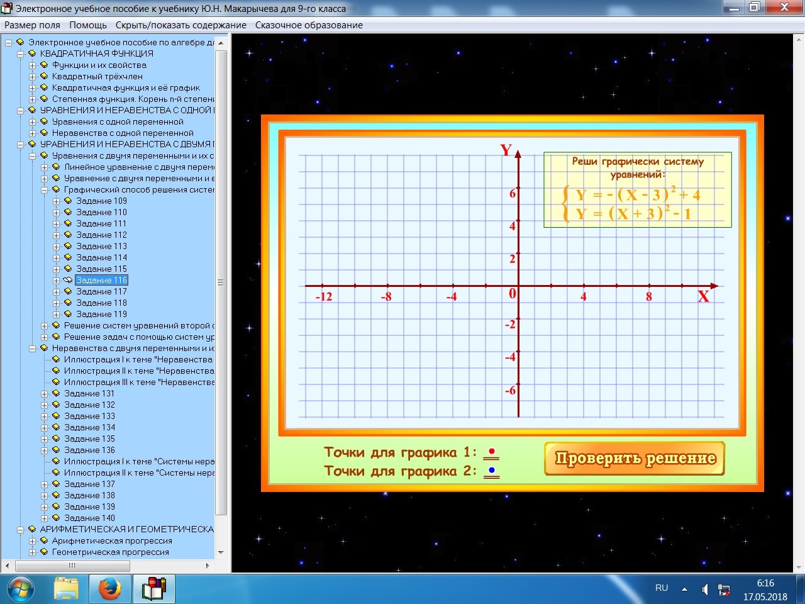Open Сказочное образование menu
Screen dimensions: 805x604
point(309,25)
